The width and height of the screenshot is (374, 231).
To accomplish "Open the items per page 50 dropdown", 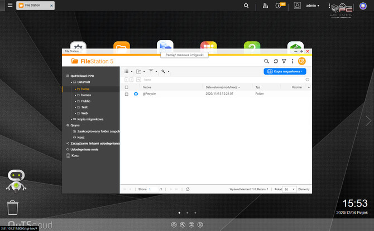I will click(x=289, y=189).
